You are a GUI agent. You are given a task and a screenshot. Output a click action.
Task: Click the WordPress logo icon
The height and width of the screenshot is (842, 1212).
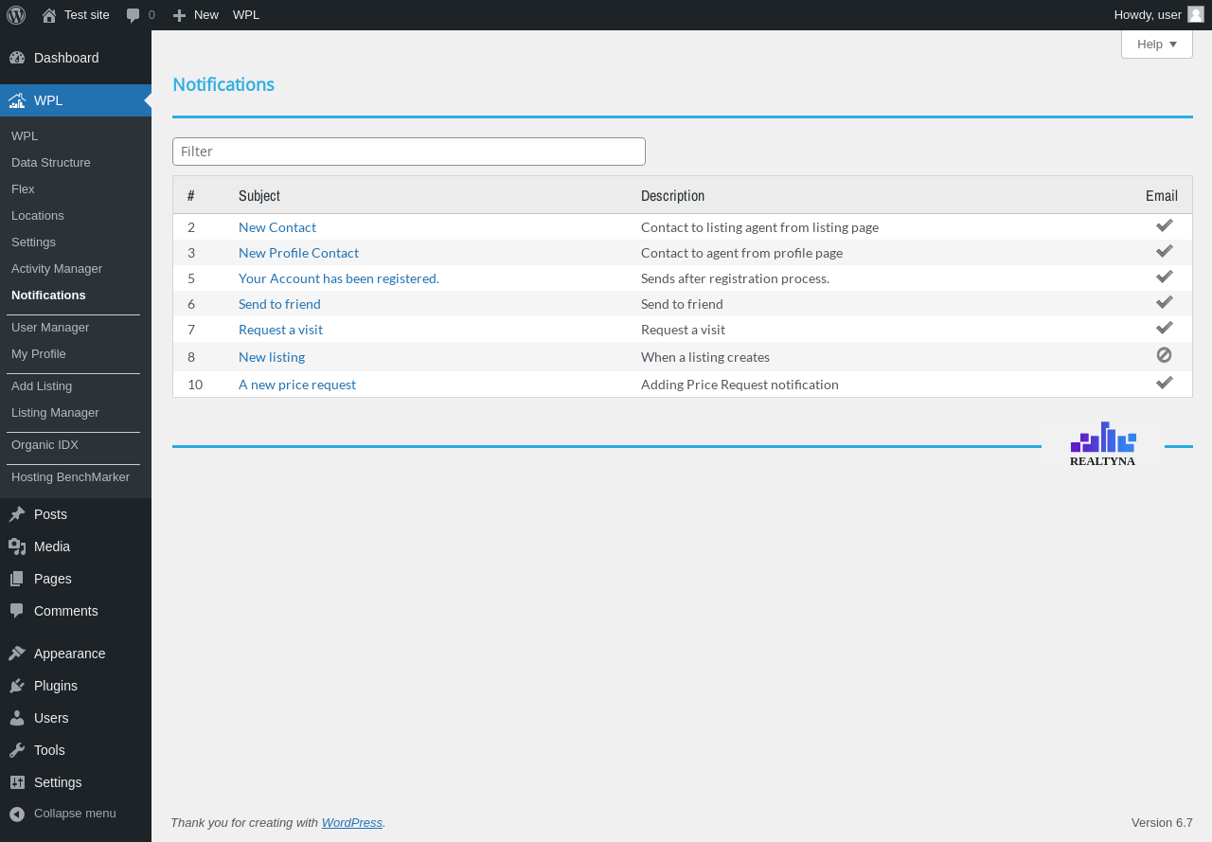coord(15,15)
